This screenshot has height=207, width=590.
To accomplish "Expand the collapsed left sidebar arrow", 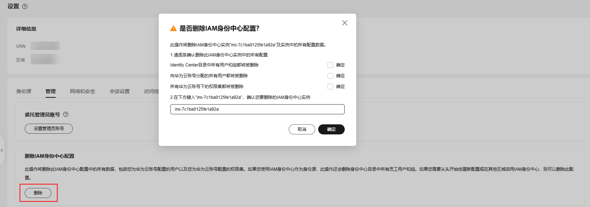I will [x=2, y=150].
